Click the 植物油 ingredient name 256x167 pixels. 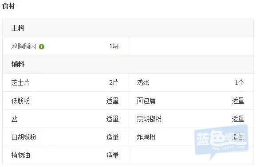tap(21, 155)
